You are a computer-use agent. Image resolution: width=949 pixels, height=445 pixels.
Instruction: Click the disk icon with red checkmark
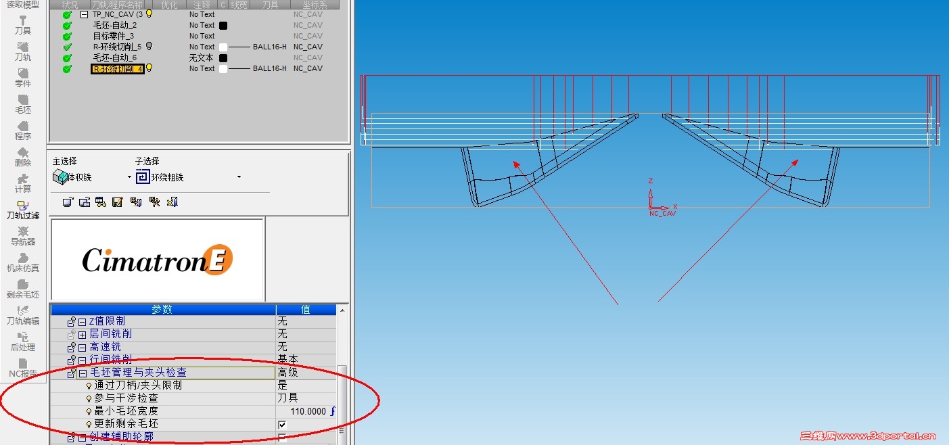(118, 202)
